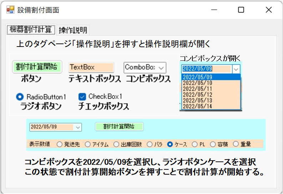Image resolution: width=283 pixels, height=194 pixels.
Task: Collapse the opened date combo box arrow
Action: (x=236, y=69)
